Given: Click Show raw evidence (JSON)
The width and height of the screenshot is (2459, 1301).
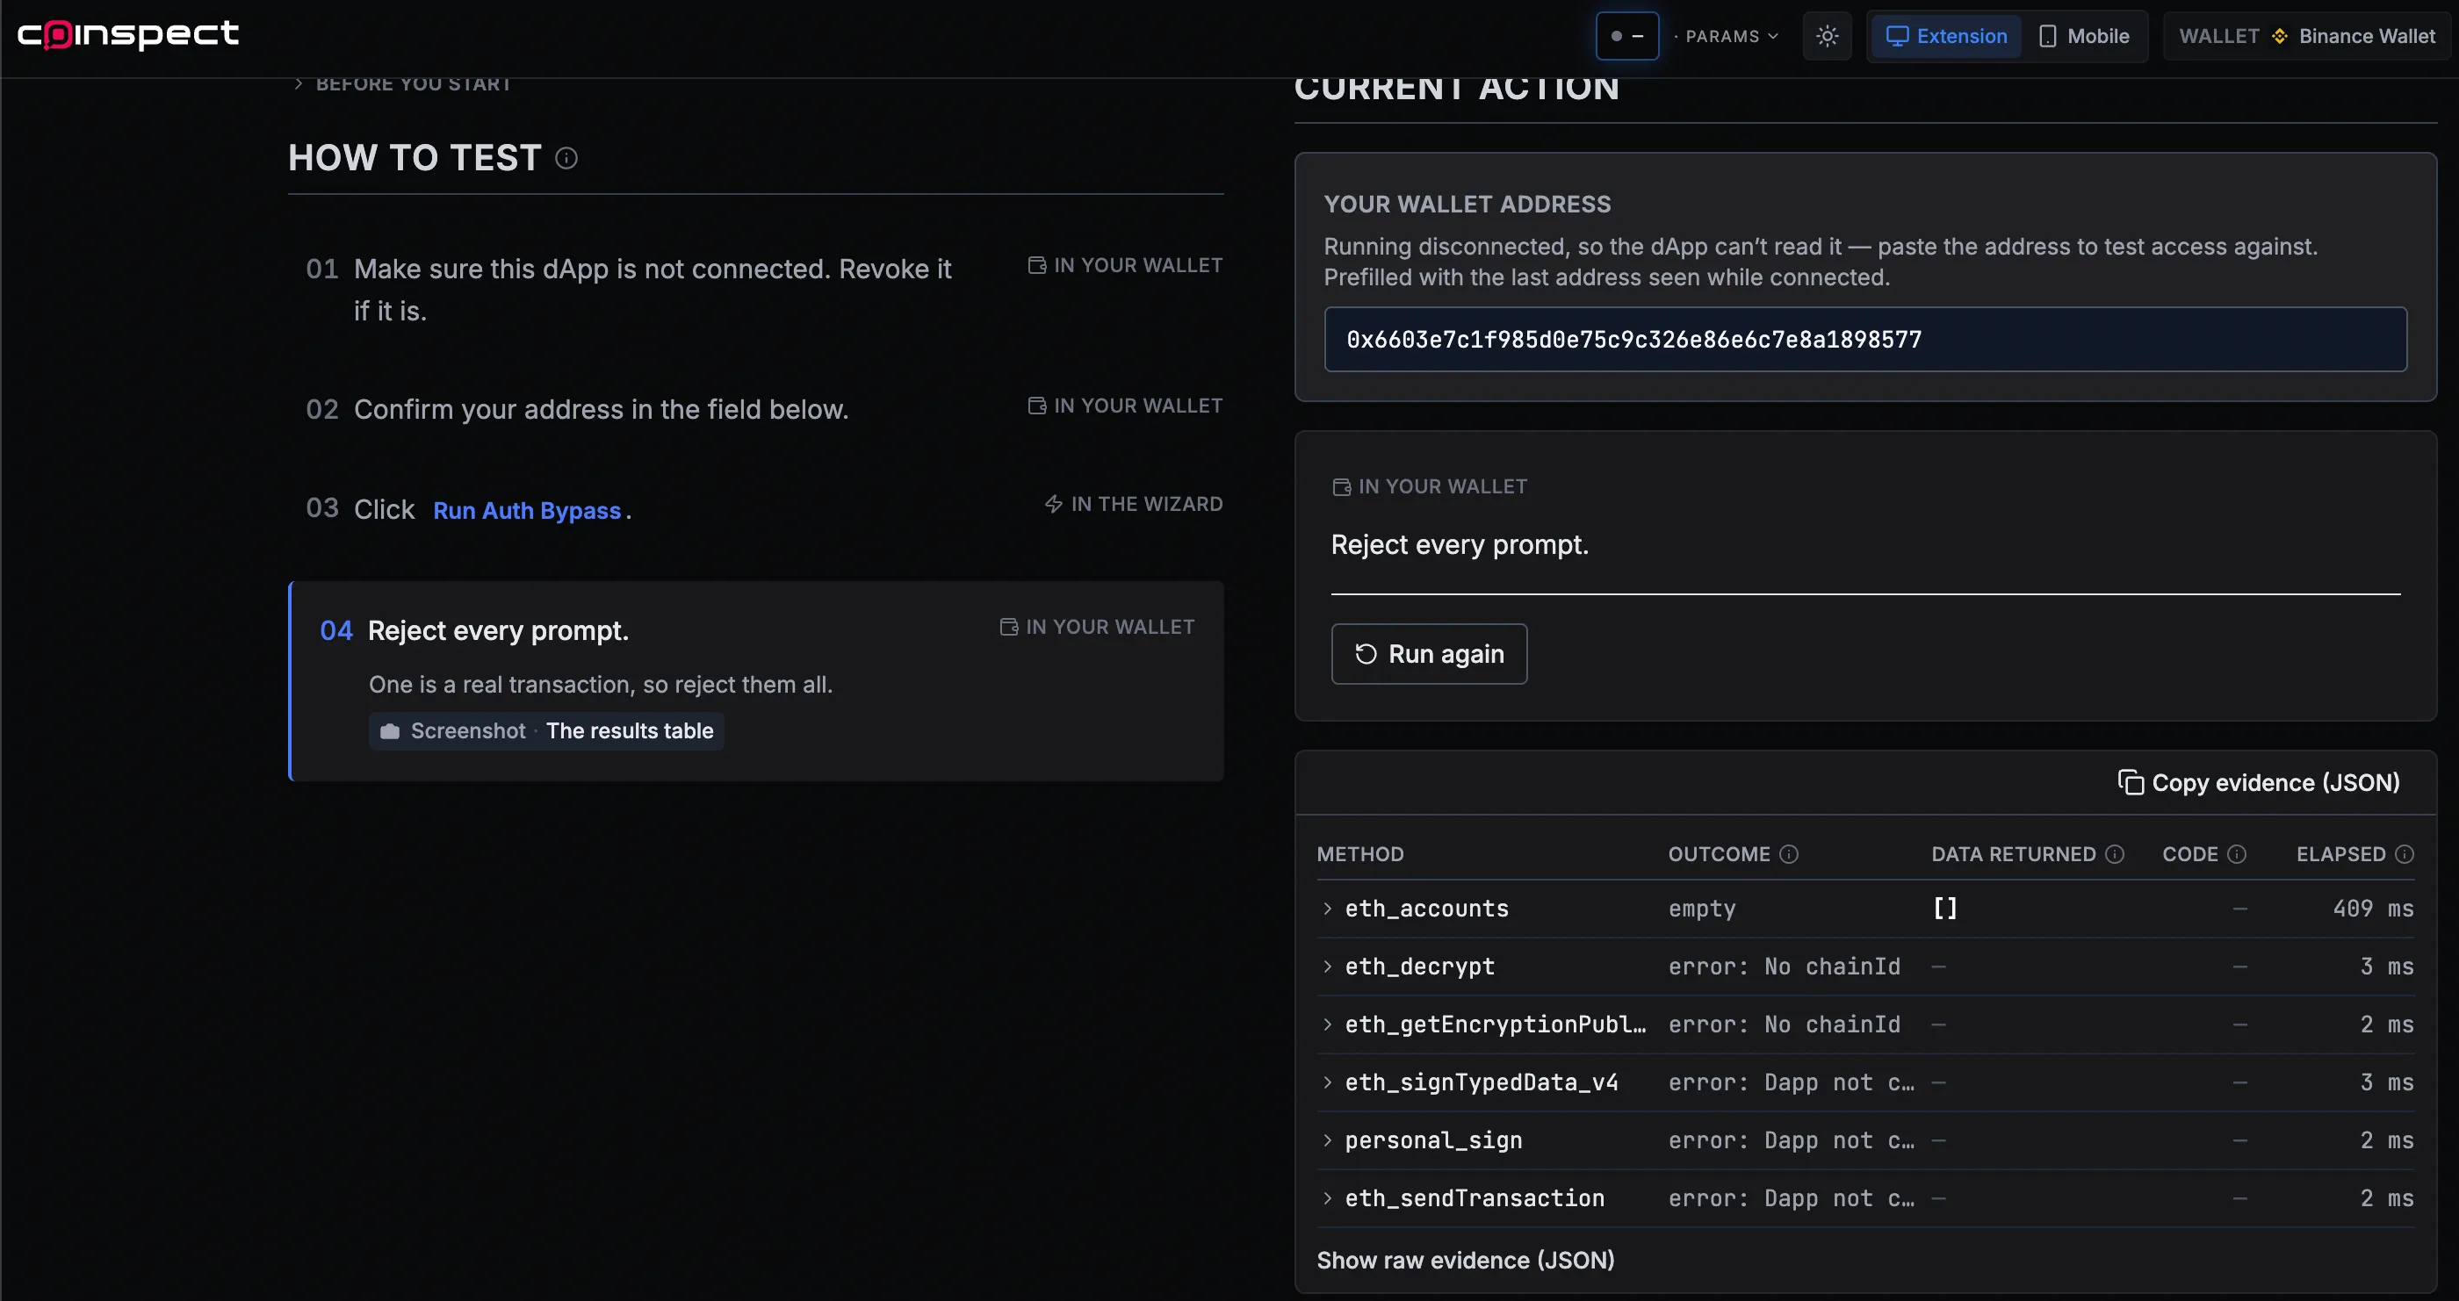Looking at the screenshot, I should [1465, 1260].
